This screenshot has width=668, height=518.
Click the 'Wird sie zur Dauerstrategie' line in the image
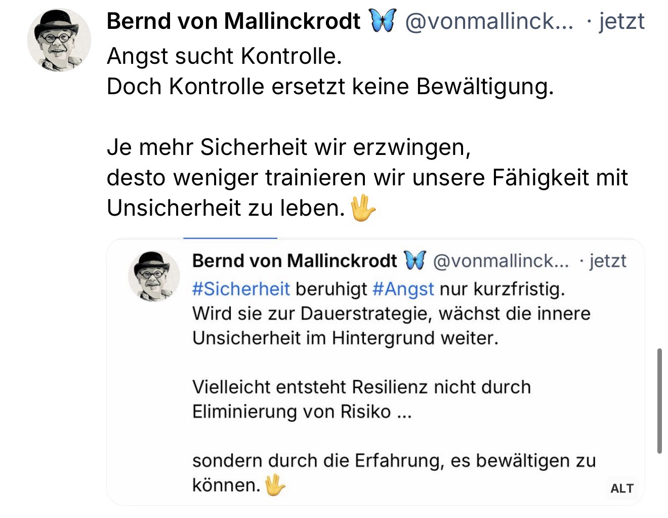coord(391,313)
